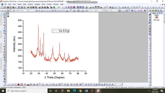Click the line color pencil swatch
Viewport: 165px width, 93px height.
83,11
